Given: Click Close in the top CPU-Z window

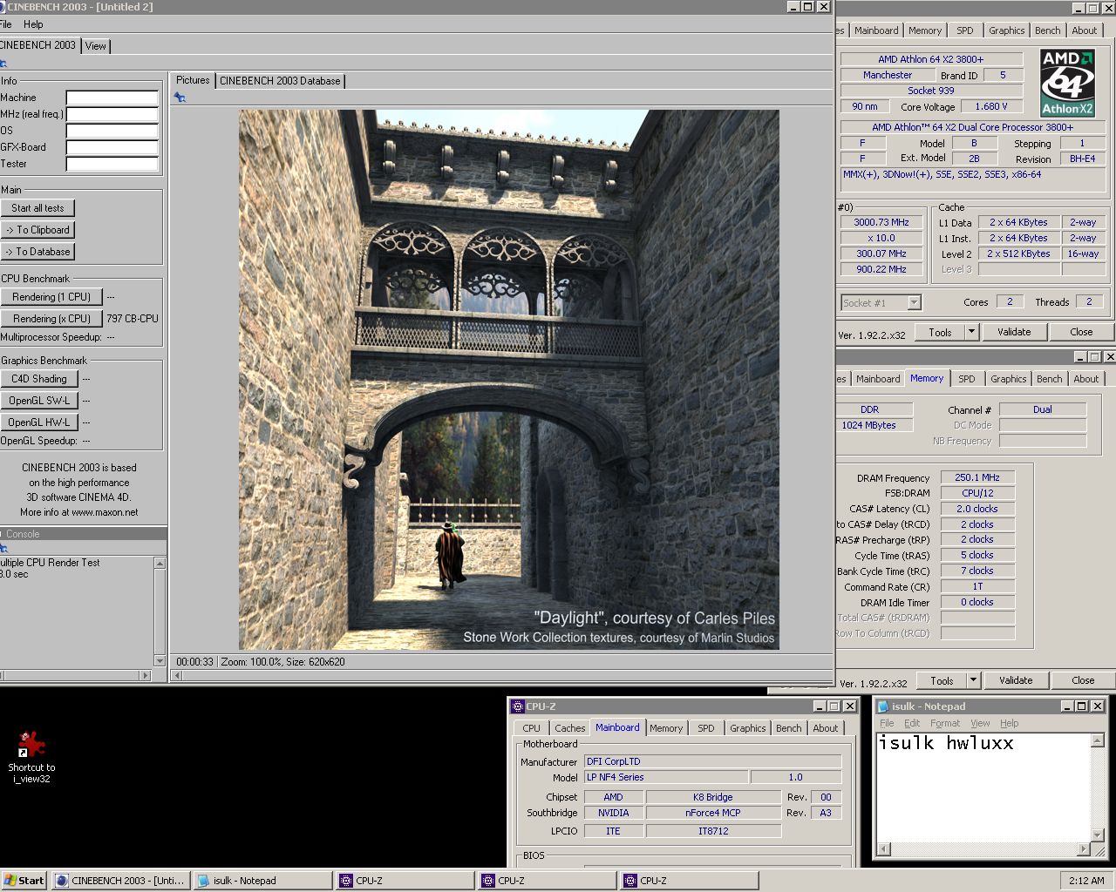Looking at the screenshot, I should (1081, 332).
